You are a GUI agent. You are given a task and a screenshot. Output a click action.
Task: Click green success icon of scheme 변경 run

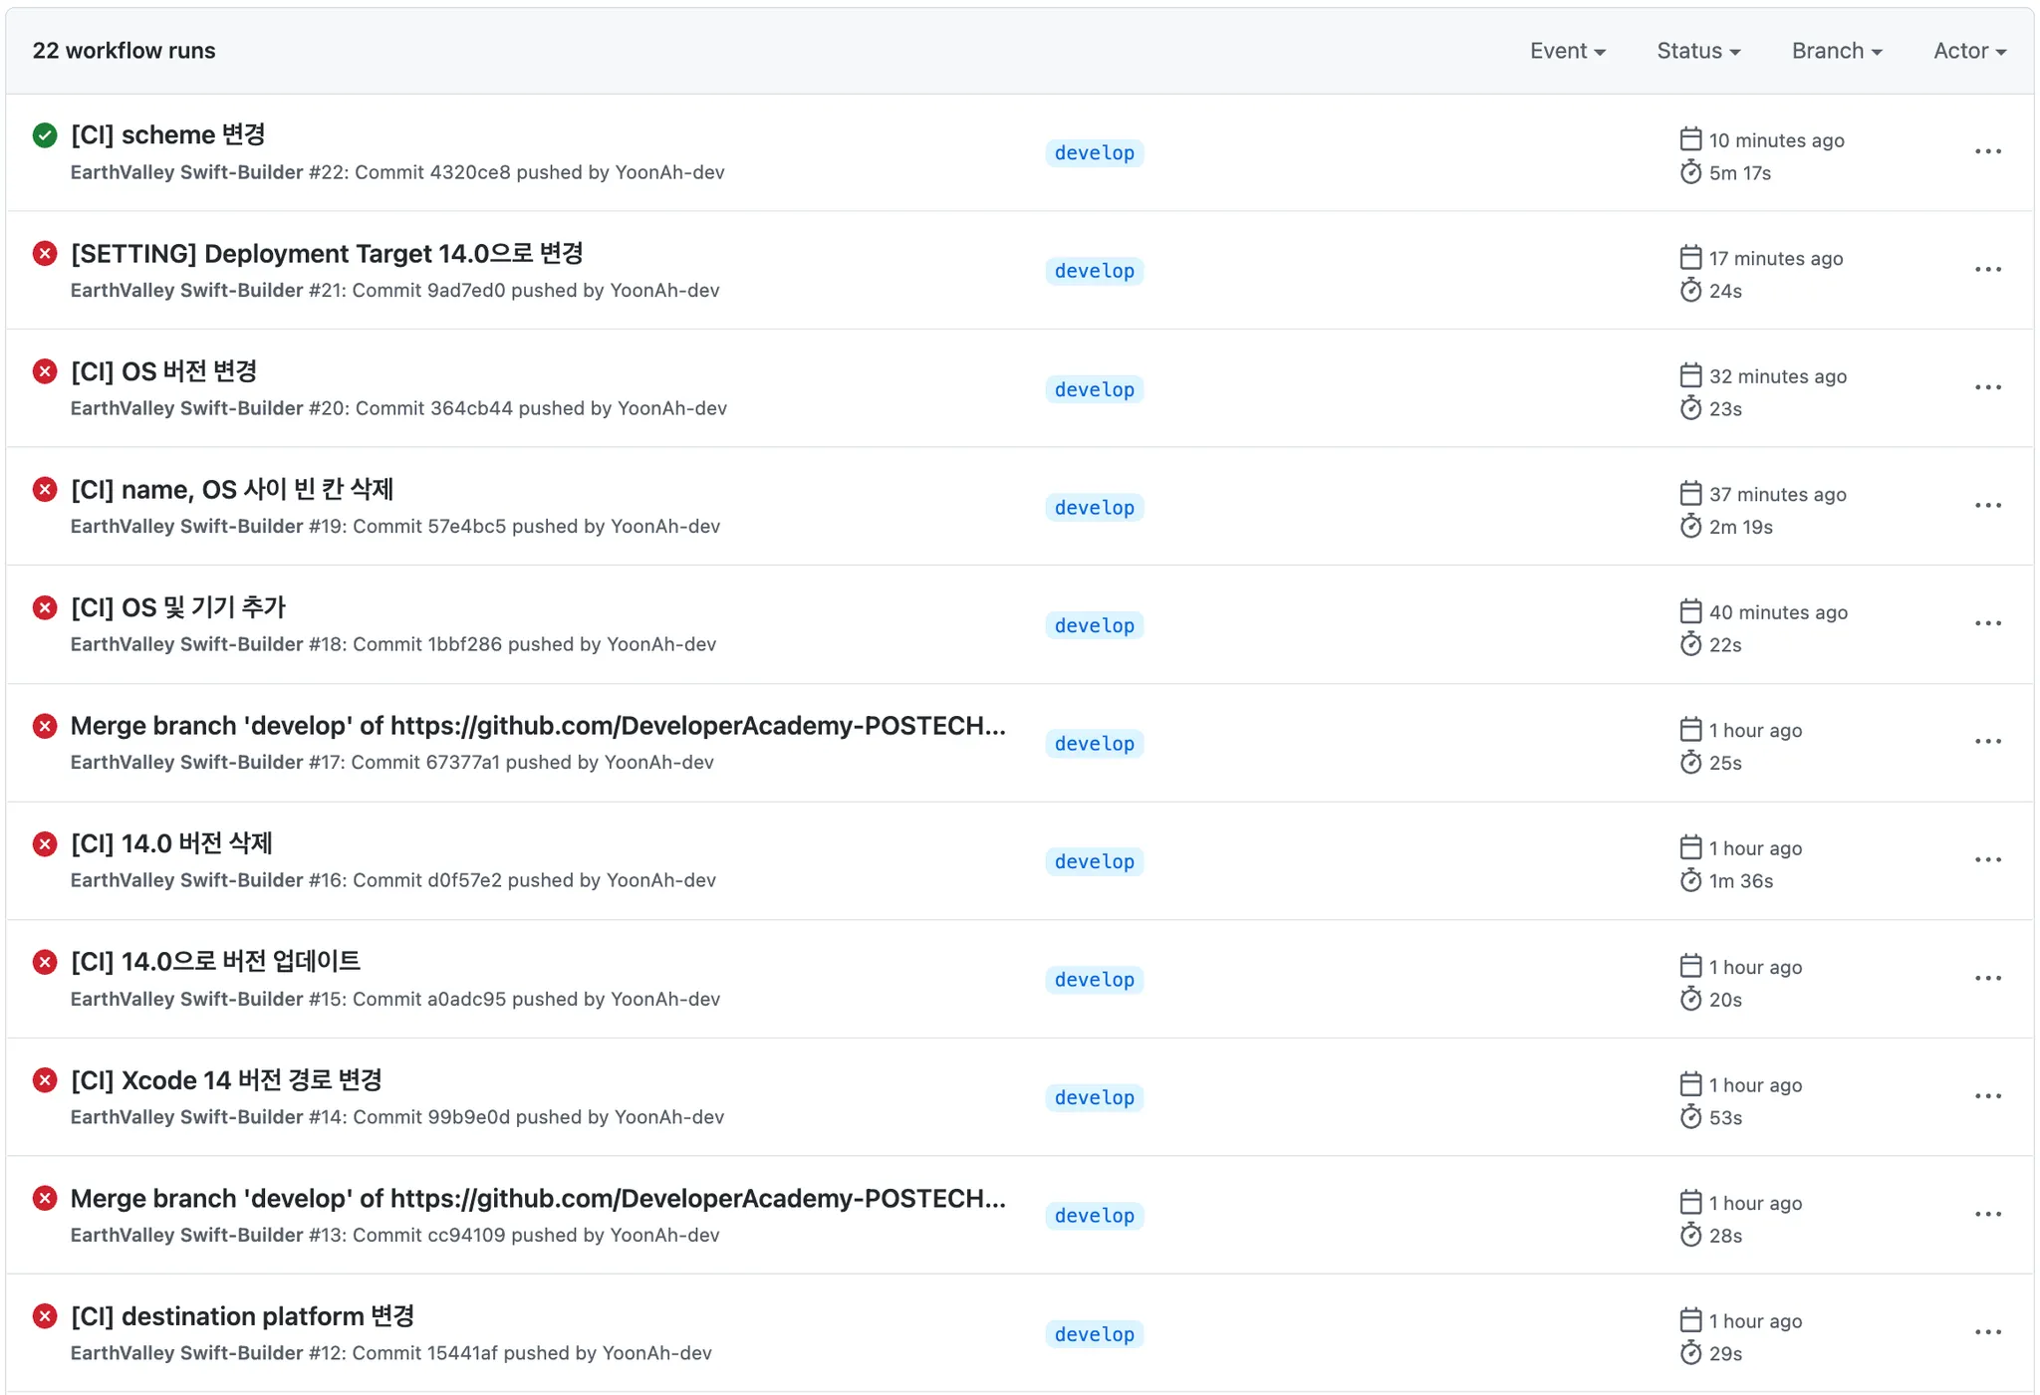point(45,134)
